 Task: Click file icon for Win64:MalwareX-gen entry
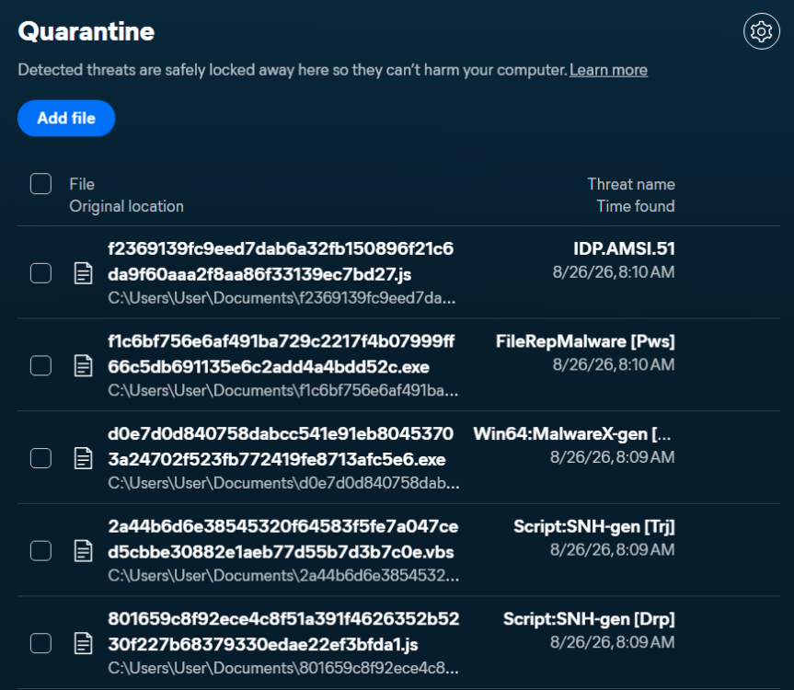point(83,458)
